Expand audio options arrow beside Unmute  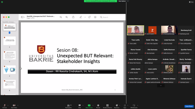8,105
